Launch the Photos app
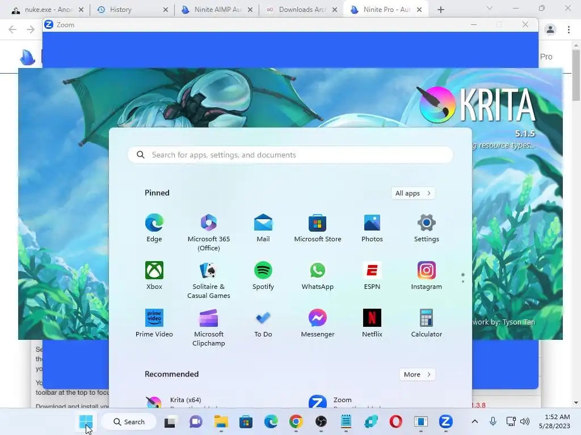This screenshot has width=581, height=435. [372, 228]
